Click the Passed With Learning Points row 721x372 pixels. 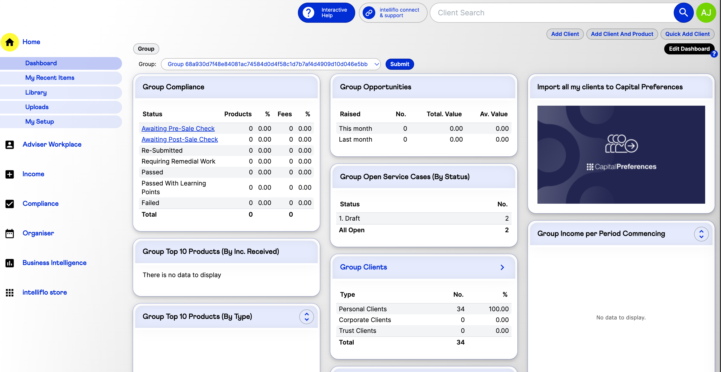tap(226, 188)
